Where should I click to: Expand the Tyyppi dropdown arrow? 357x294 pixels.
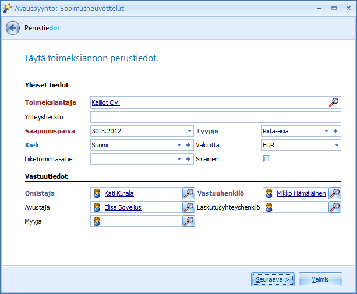click(x=327, y=132)
